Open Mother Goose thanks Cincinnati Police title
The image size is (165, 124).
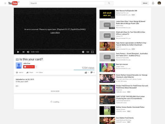[x=130, y=107]
